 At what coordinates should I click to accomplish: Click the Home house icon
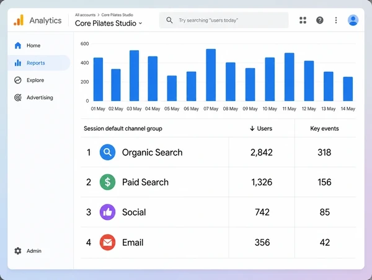[x=18, y=45]
